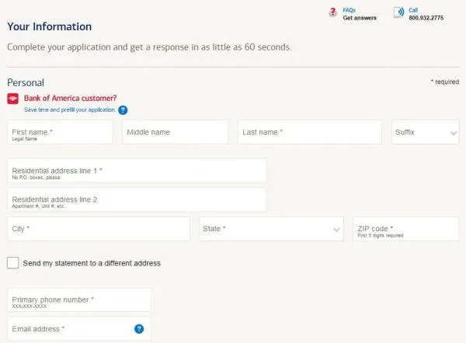Click Save time and prefill your application
Image resolution: width=466 pixels, height=343 pixels.
70,110
